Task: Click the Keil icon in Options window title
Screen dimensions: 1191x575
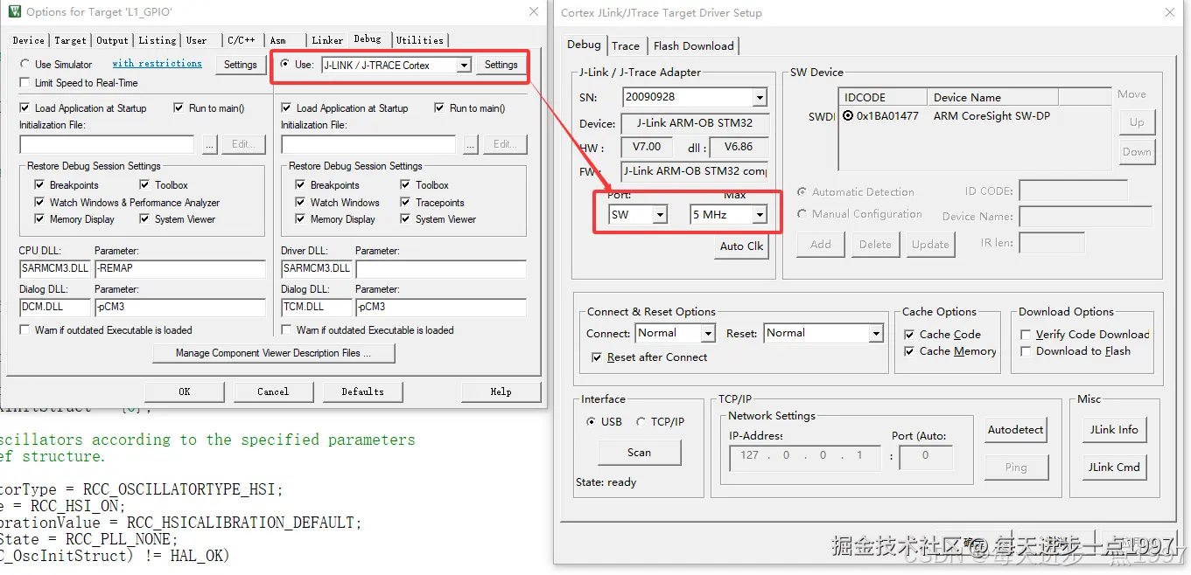Action: pos(14,12)
